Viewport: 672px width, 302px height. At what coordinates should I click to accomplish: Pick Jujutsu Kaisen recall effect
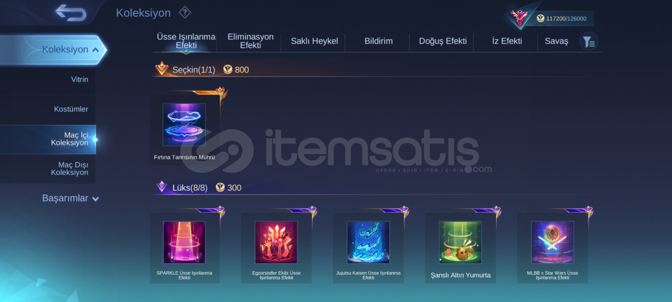click(368, 242)
